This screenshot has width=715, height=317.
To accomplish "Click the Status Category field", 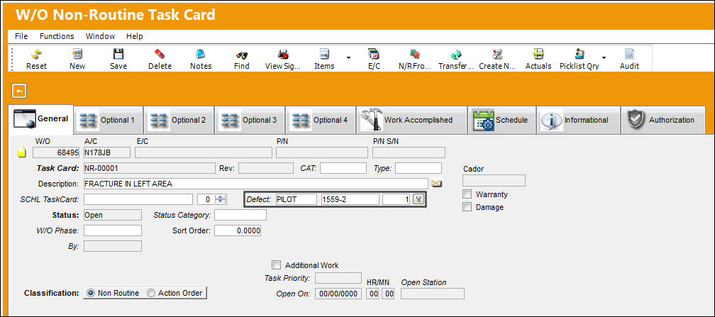I will click(240, 215).
